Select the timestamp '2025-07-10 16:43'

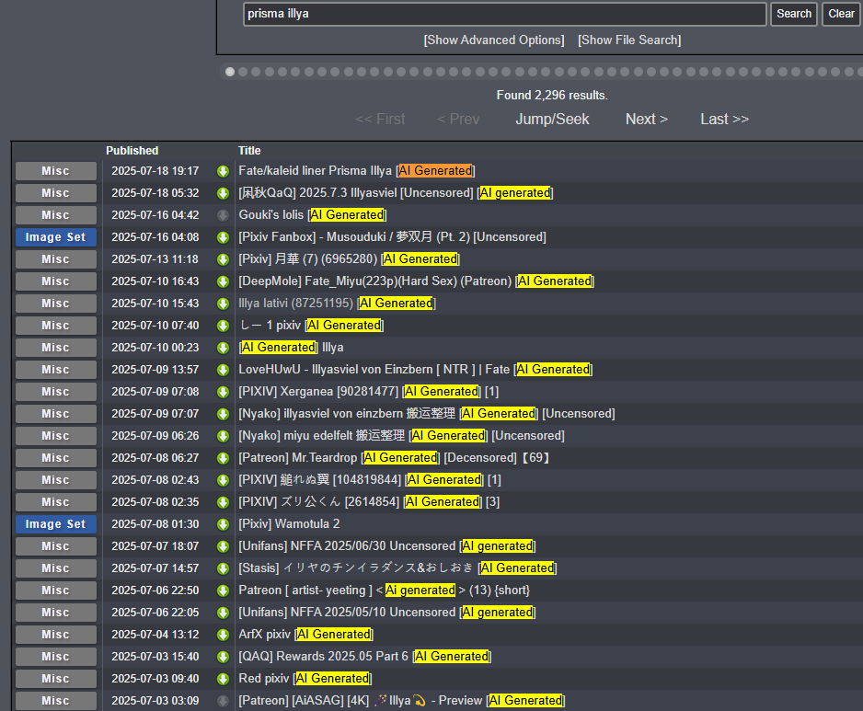click(155, 281)
